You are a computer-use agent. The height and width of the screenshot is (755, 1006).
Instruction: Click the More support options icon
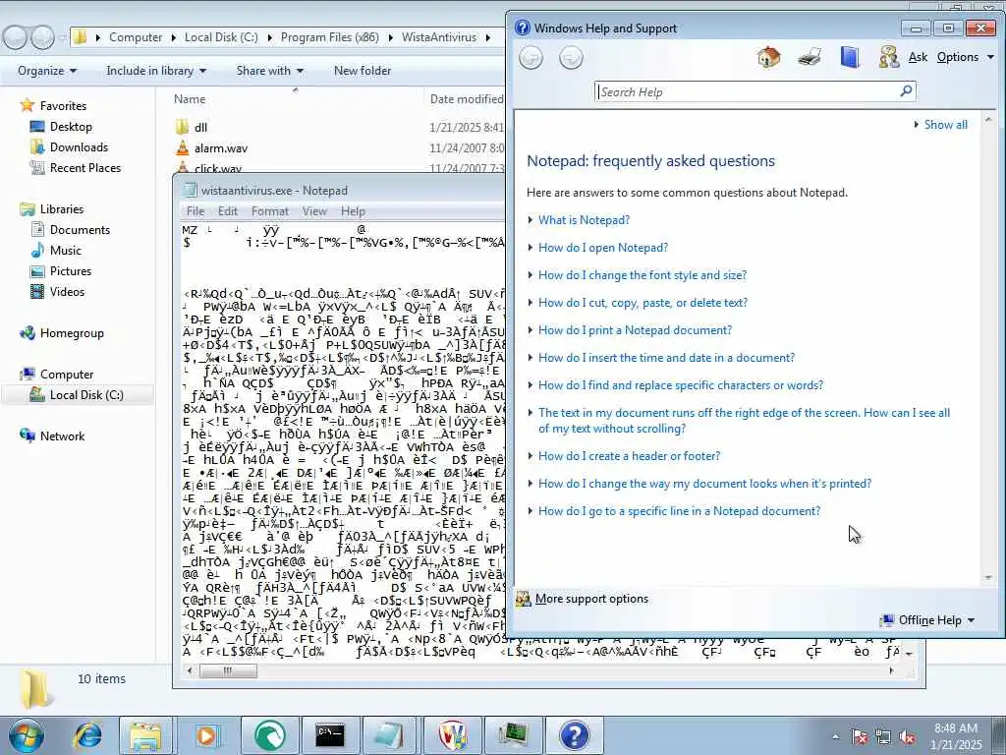click(x=524, y=599)
